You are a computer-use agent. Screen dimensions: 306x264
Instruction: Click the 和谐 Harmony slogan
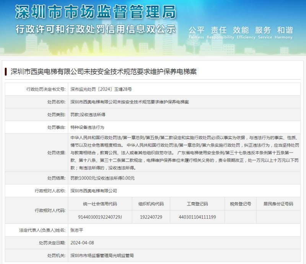tap(284, 33)
